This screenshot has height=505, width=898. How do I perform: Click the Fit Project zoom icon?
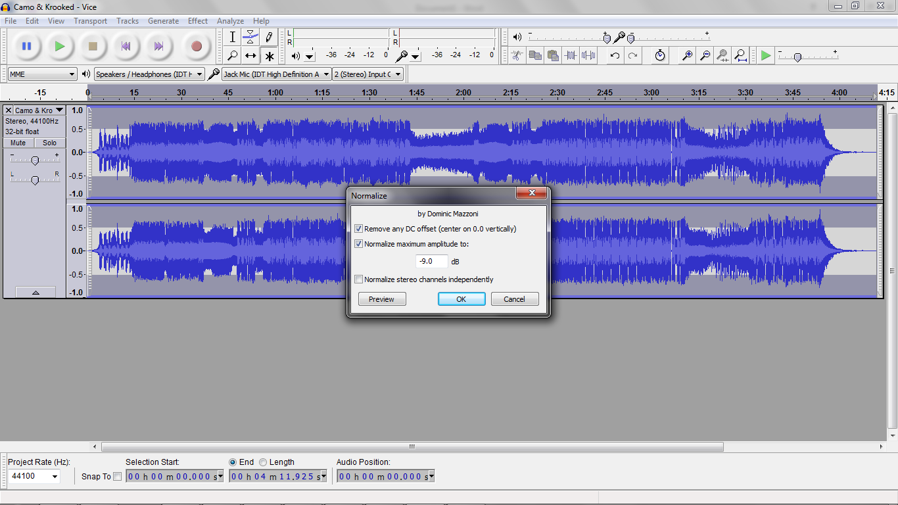coord(740,55)
